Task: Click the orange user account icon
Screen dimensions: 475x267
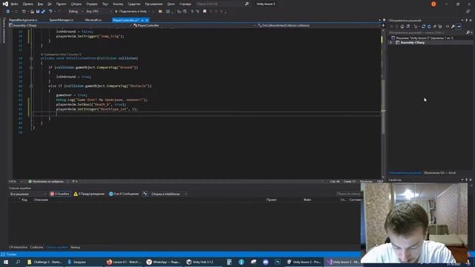Action: click(x=433, y=4)
